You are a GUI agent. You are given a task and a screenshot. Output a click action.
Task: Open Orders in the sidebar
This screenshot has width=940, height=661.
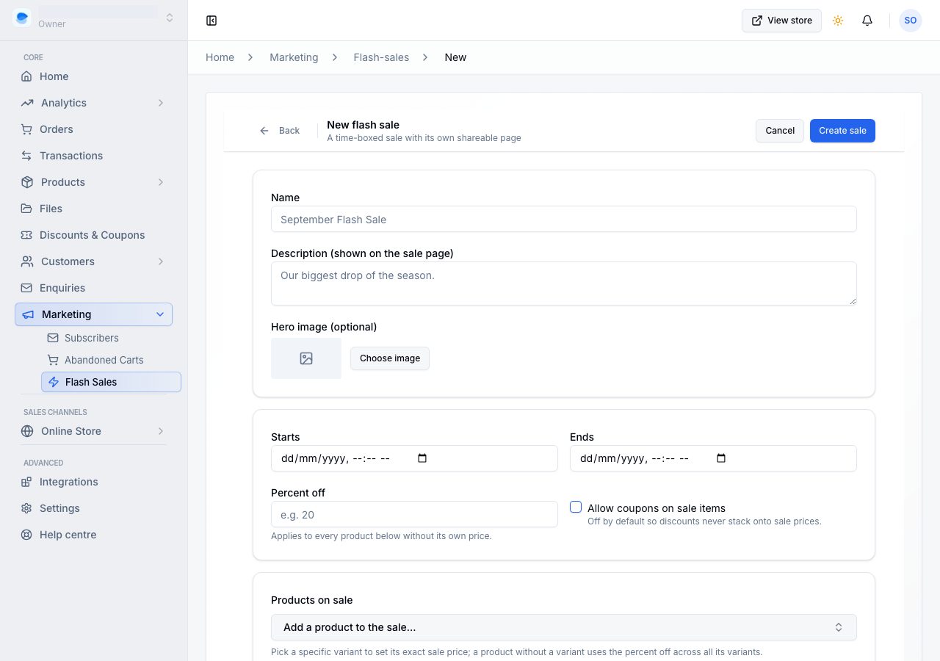click(x=94, y=129)
